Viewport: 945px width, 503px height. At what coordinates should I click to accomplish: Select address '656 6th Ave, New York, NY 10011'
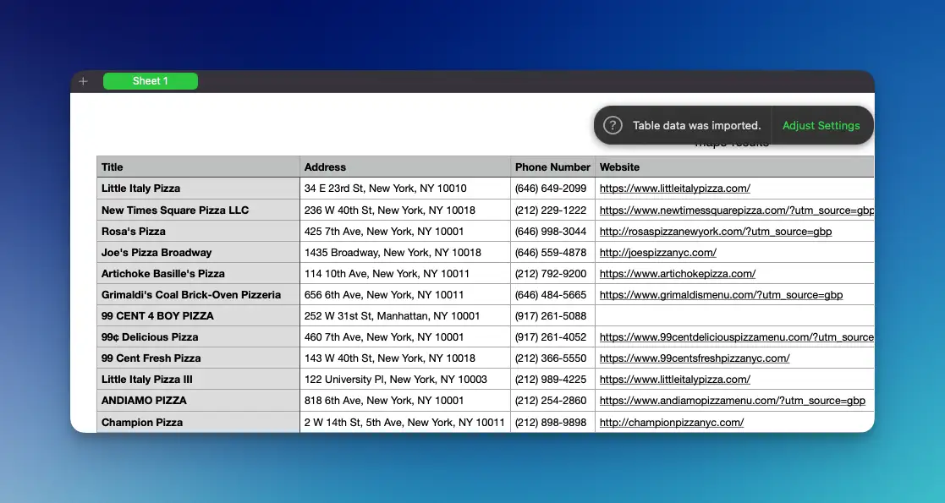pos(405,294)
